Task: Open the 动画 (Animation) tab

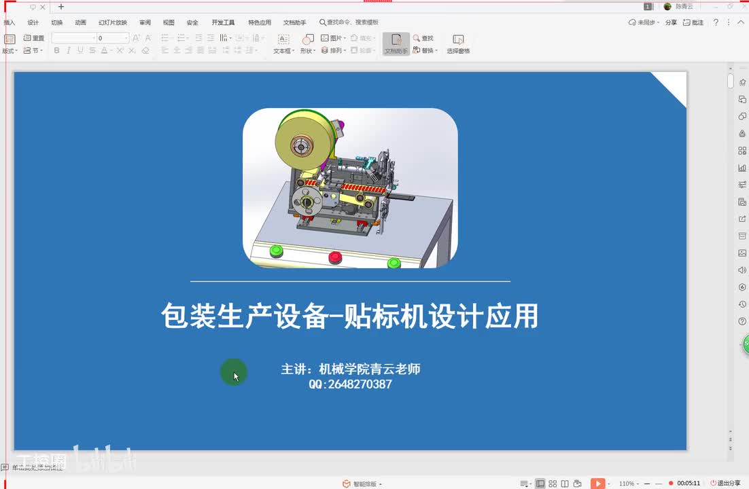Action: [x=80, y=22]
